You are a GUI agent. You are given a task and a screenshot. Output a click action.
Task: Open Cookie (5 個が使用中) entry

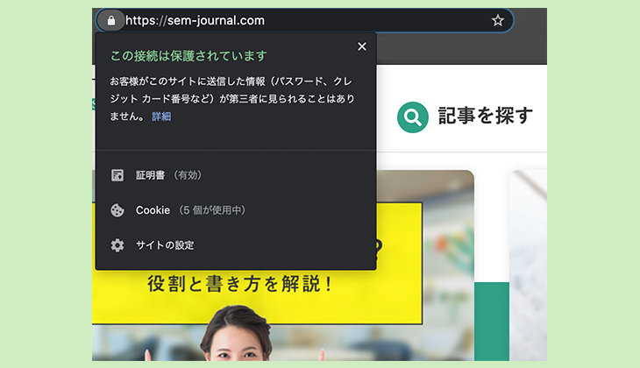(x=190, y=210)
